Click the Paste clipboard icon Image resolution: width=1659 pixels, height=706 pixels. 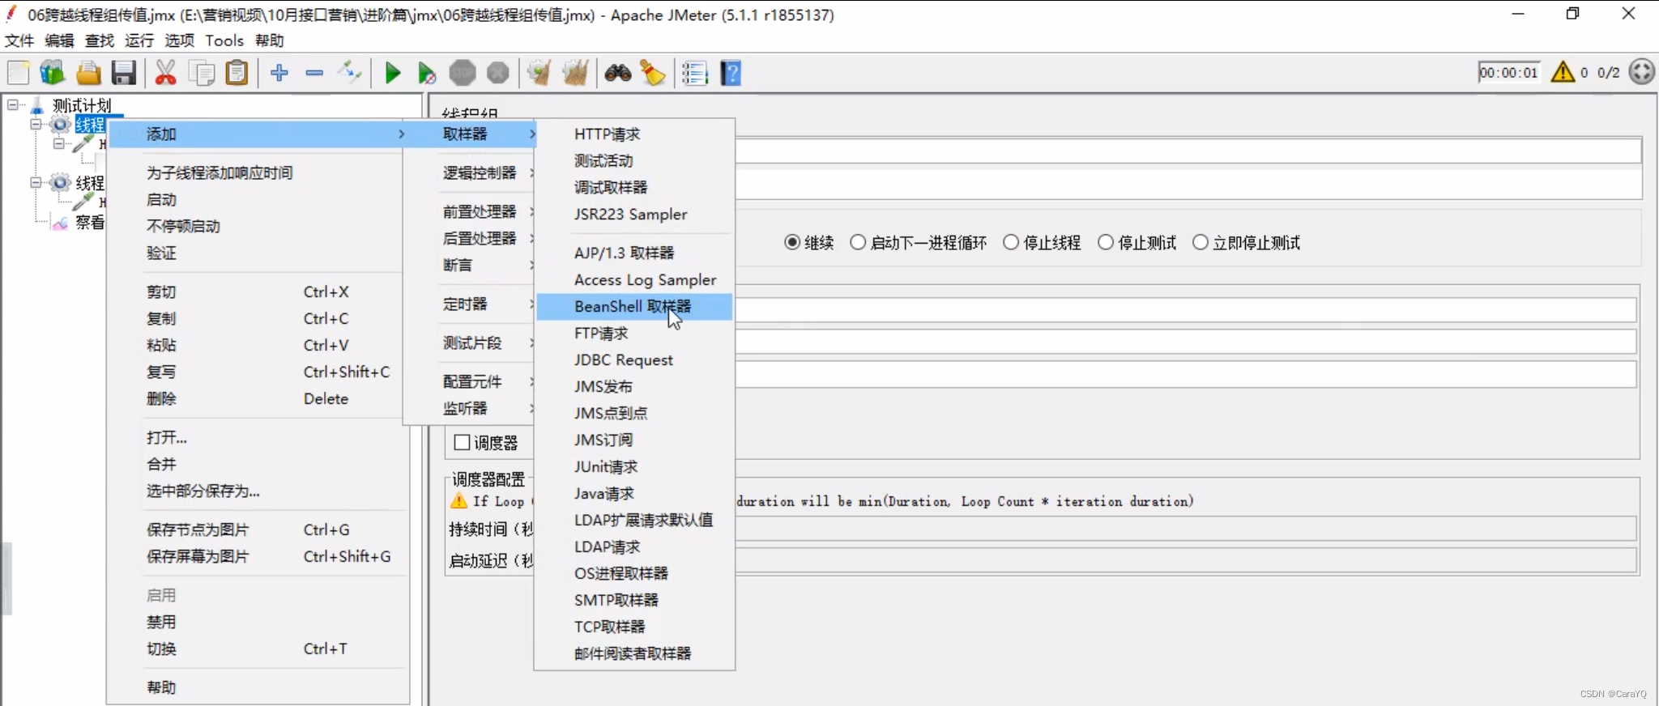coord(237,73)
